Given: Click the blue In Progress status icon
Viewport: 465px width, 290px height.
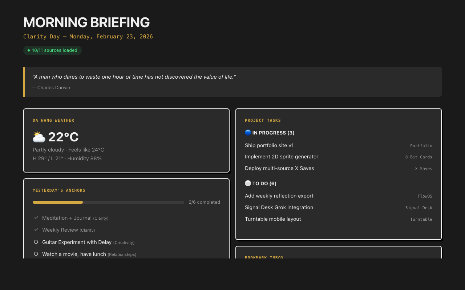Looking at the screenshot, I should point(248,133).
